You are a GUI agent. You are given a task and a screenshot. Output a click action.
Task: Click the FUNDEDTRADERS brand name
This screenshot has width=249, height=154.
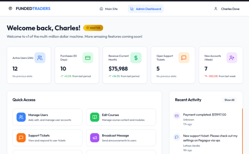coord(33,9)
